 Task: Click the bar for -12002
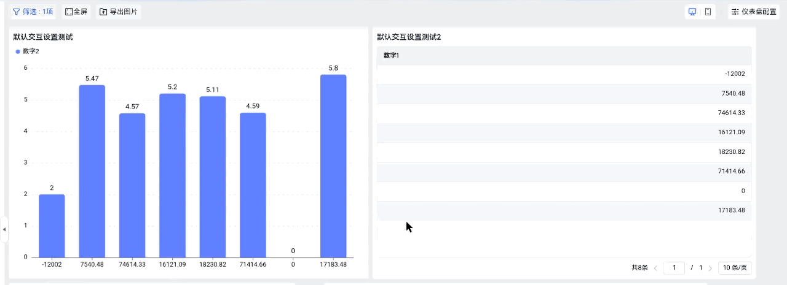coord(52,226)
